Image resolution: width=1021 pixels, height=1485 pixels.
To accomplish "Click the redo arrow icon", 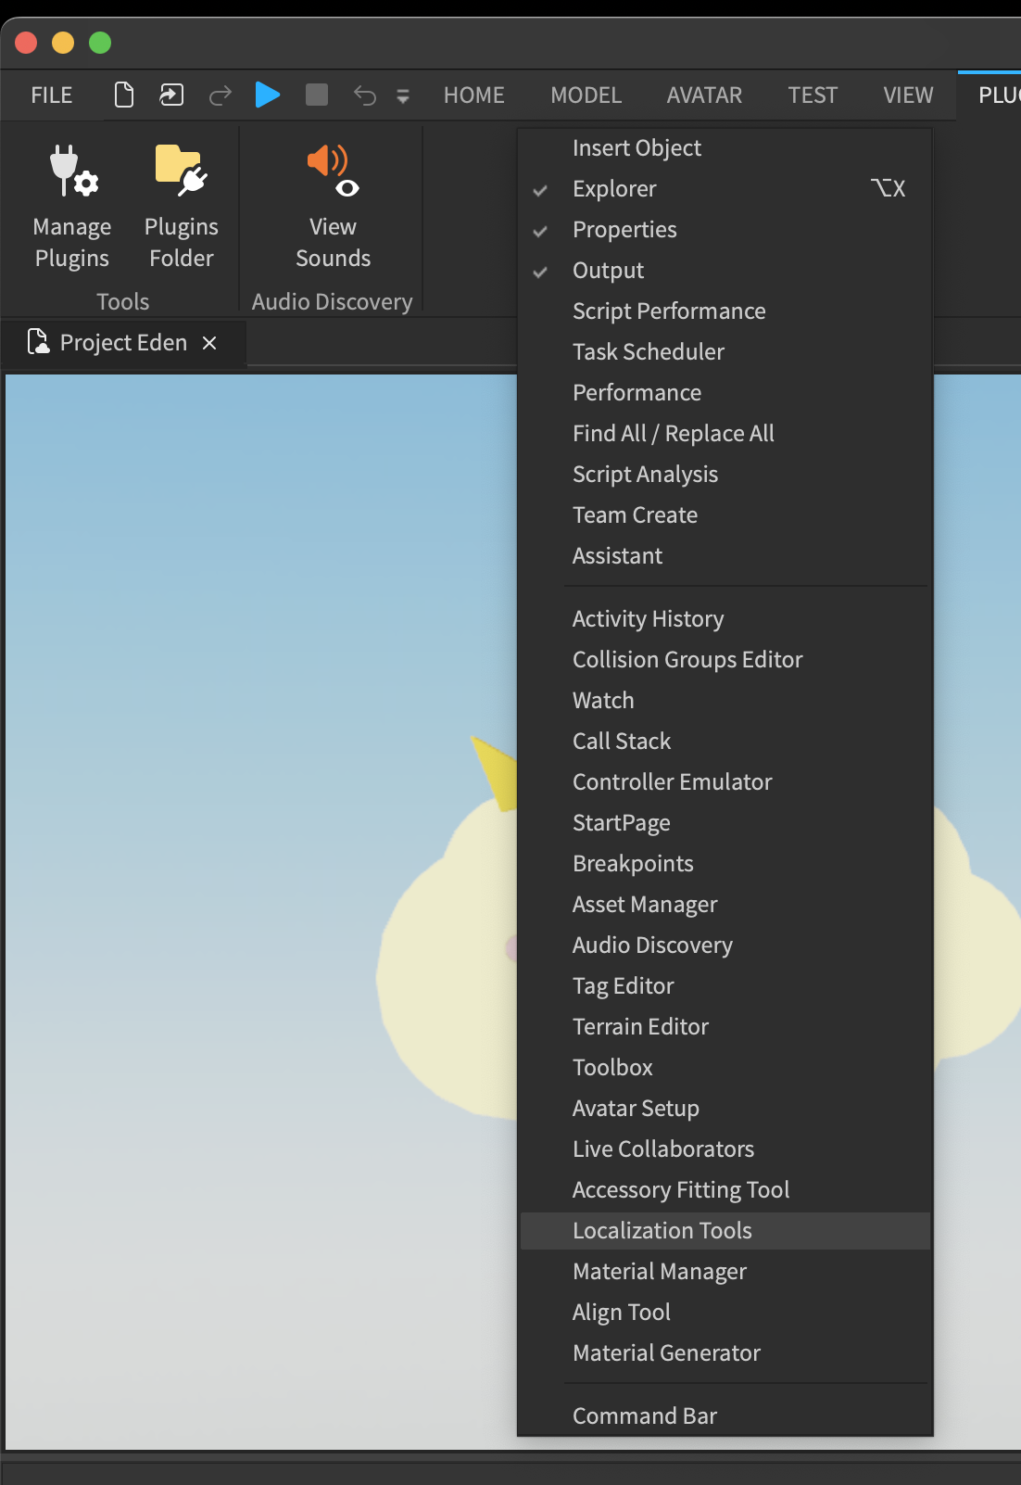I will click(220, 95).
